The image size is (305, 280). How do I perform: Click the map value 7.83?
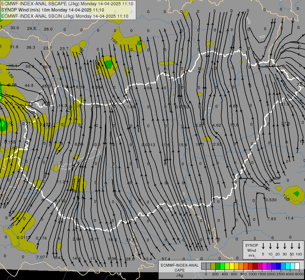pos(272,219)
